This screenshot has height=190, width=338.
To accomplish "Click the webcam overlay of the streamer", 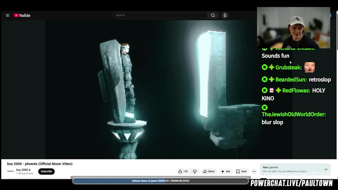I will click(293, 28).
